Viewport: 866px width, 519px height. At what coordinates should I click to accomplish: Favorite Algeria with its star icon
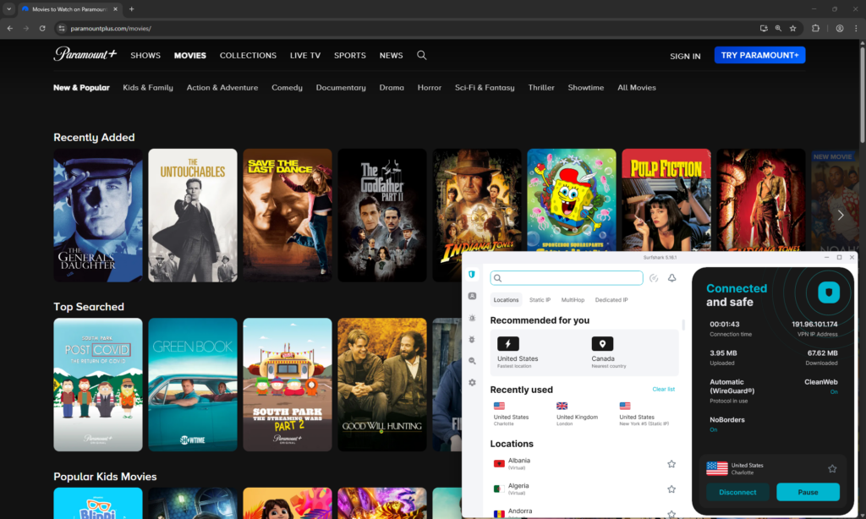[671, 489]
